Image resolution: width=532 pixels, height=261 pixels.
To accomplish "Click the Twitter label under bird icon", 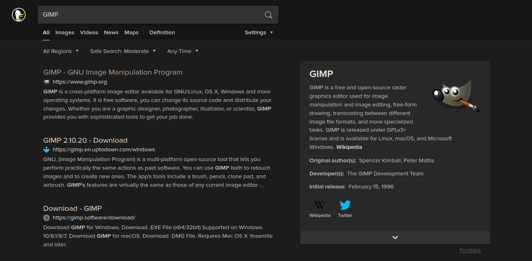I will [345, 215].
